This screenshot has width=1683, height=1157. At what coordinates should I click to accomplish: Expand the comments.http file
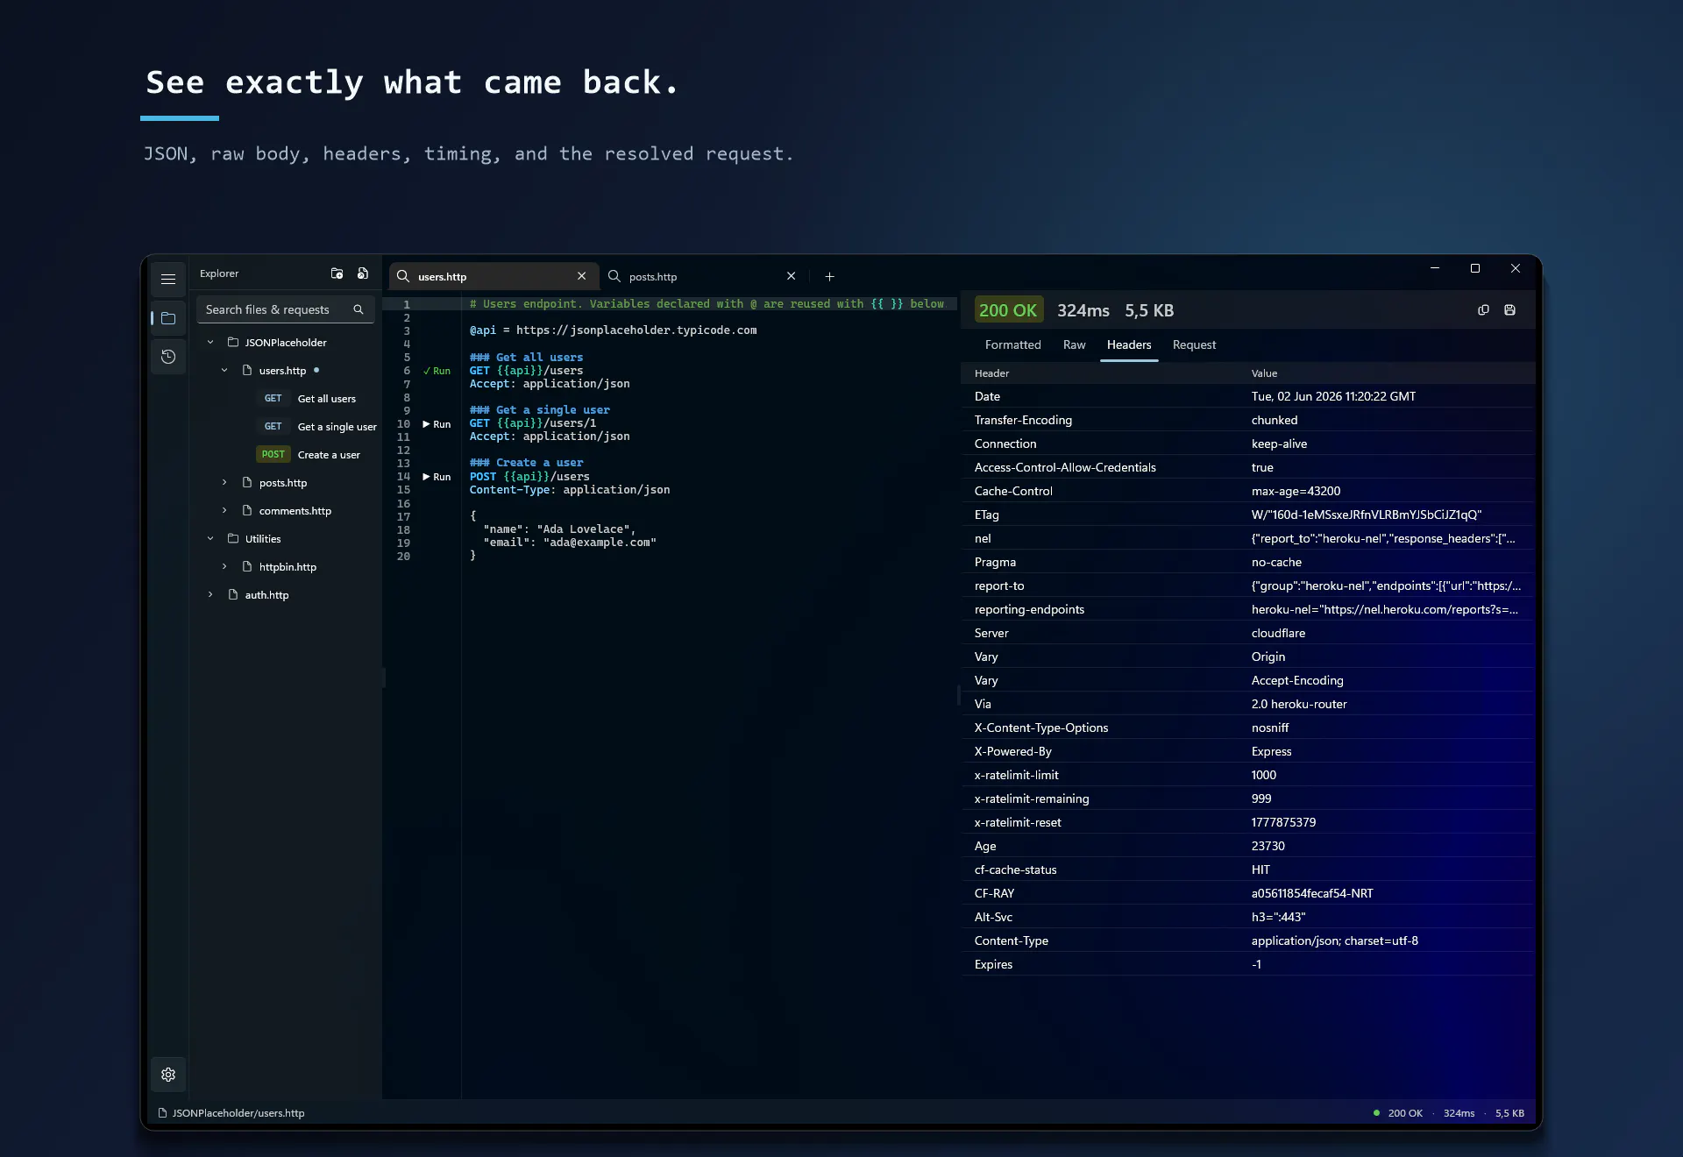tap(224, 511)
